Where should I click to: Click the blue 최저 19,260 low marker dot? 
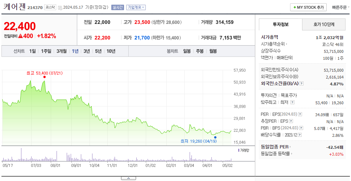(x=215, y=137)
